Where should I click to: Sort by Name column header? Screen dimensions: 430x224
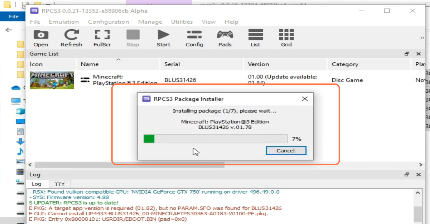coord(119,64)
